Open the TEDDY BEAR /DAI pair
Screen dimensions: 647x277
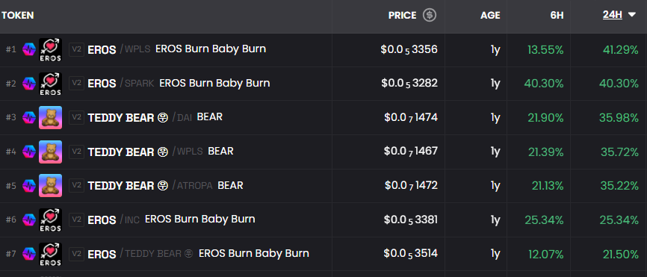tap(323, 117)
